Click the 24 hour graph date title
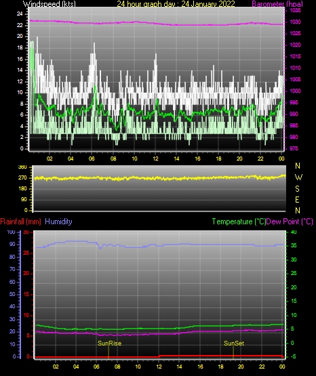 coord(176,3)
